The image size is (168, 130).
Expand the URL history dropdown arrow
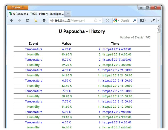100,20
